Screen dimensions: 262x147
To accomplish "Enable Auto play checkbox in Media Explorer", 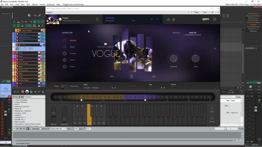I will coord(32,129).
